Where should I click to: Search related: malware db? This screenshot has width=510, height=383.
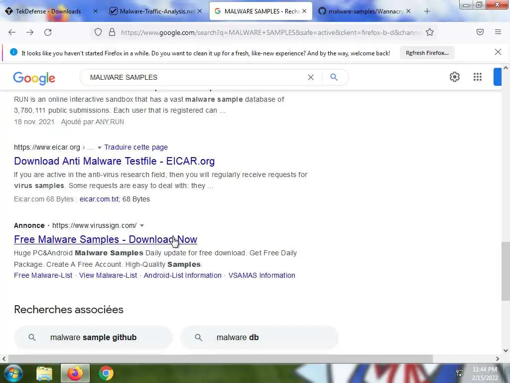pos(259,338)
